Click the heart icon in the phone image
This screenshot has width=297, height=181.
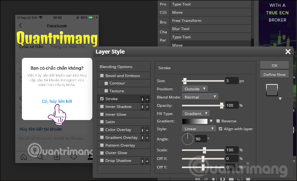[x=74, y=157]
